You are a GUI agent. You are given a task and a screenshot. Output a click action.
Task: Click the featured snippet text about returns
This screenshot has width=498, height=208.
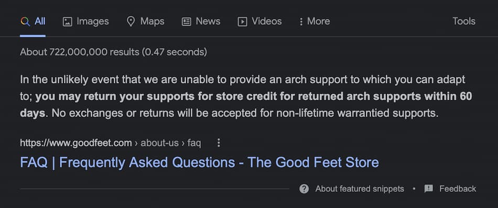246,96
